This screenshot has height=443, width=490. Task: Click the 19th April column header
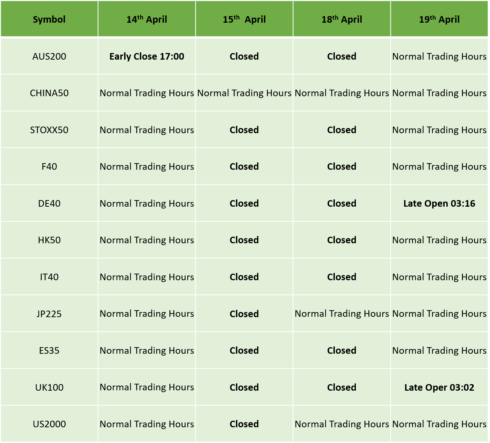(439, 19)
